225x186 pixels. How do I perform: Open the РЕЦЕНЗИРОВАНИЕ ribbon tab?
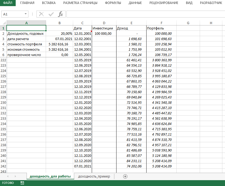pos(164,3)
